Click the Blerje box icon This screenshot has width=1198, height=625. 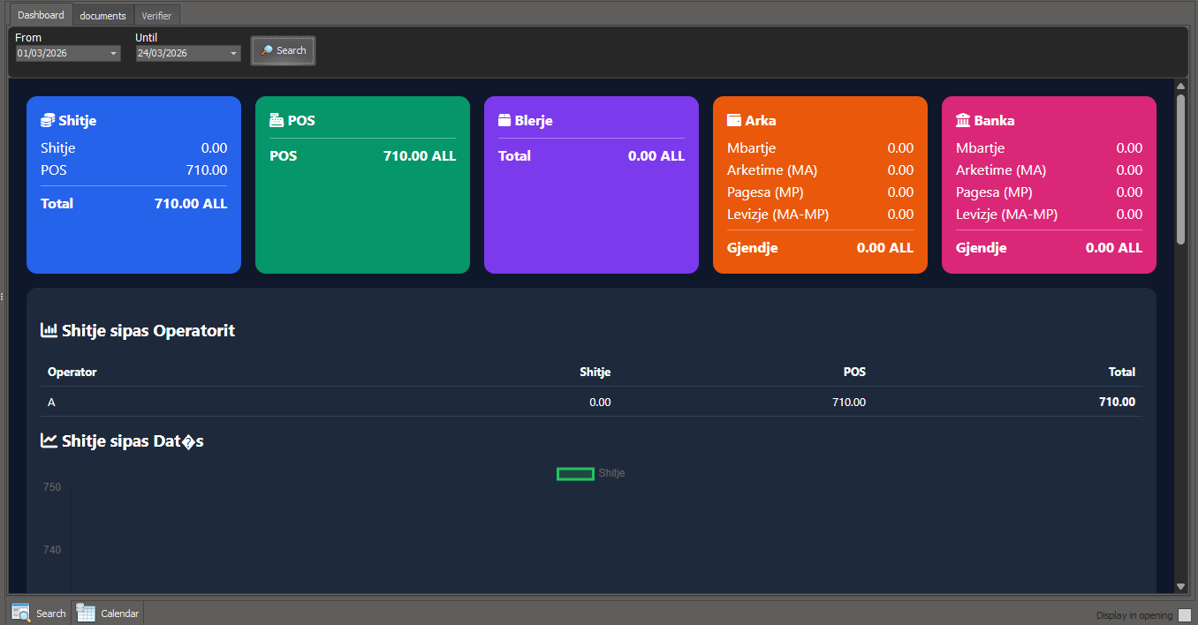click(505, 121)
